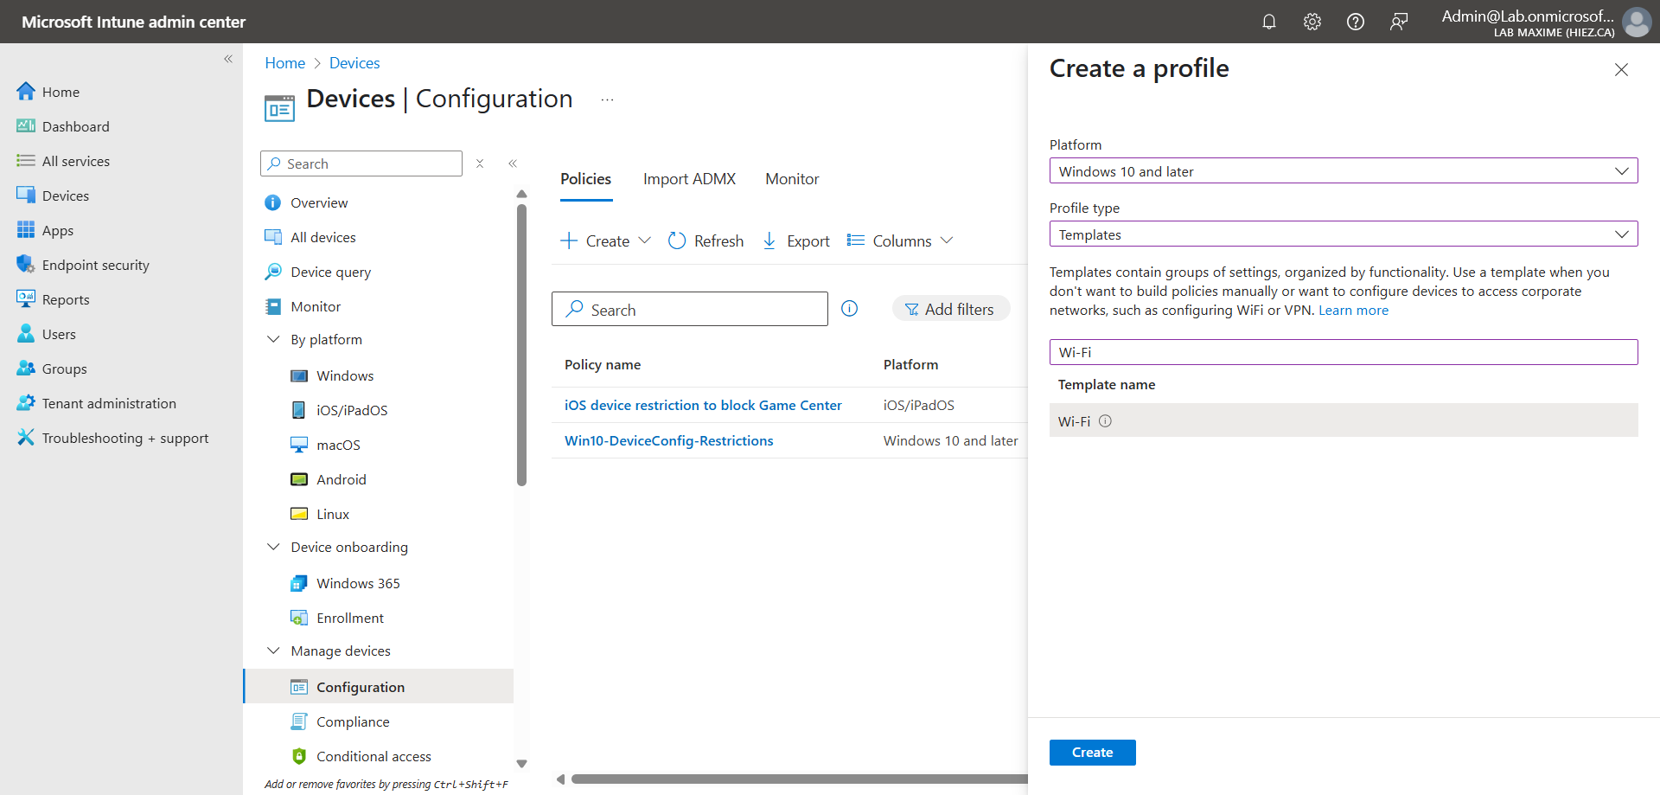Clear the Devices menu search
Viewport: 1660px width, 795px height.
click(x=480, y=163)
